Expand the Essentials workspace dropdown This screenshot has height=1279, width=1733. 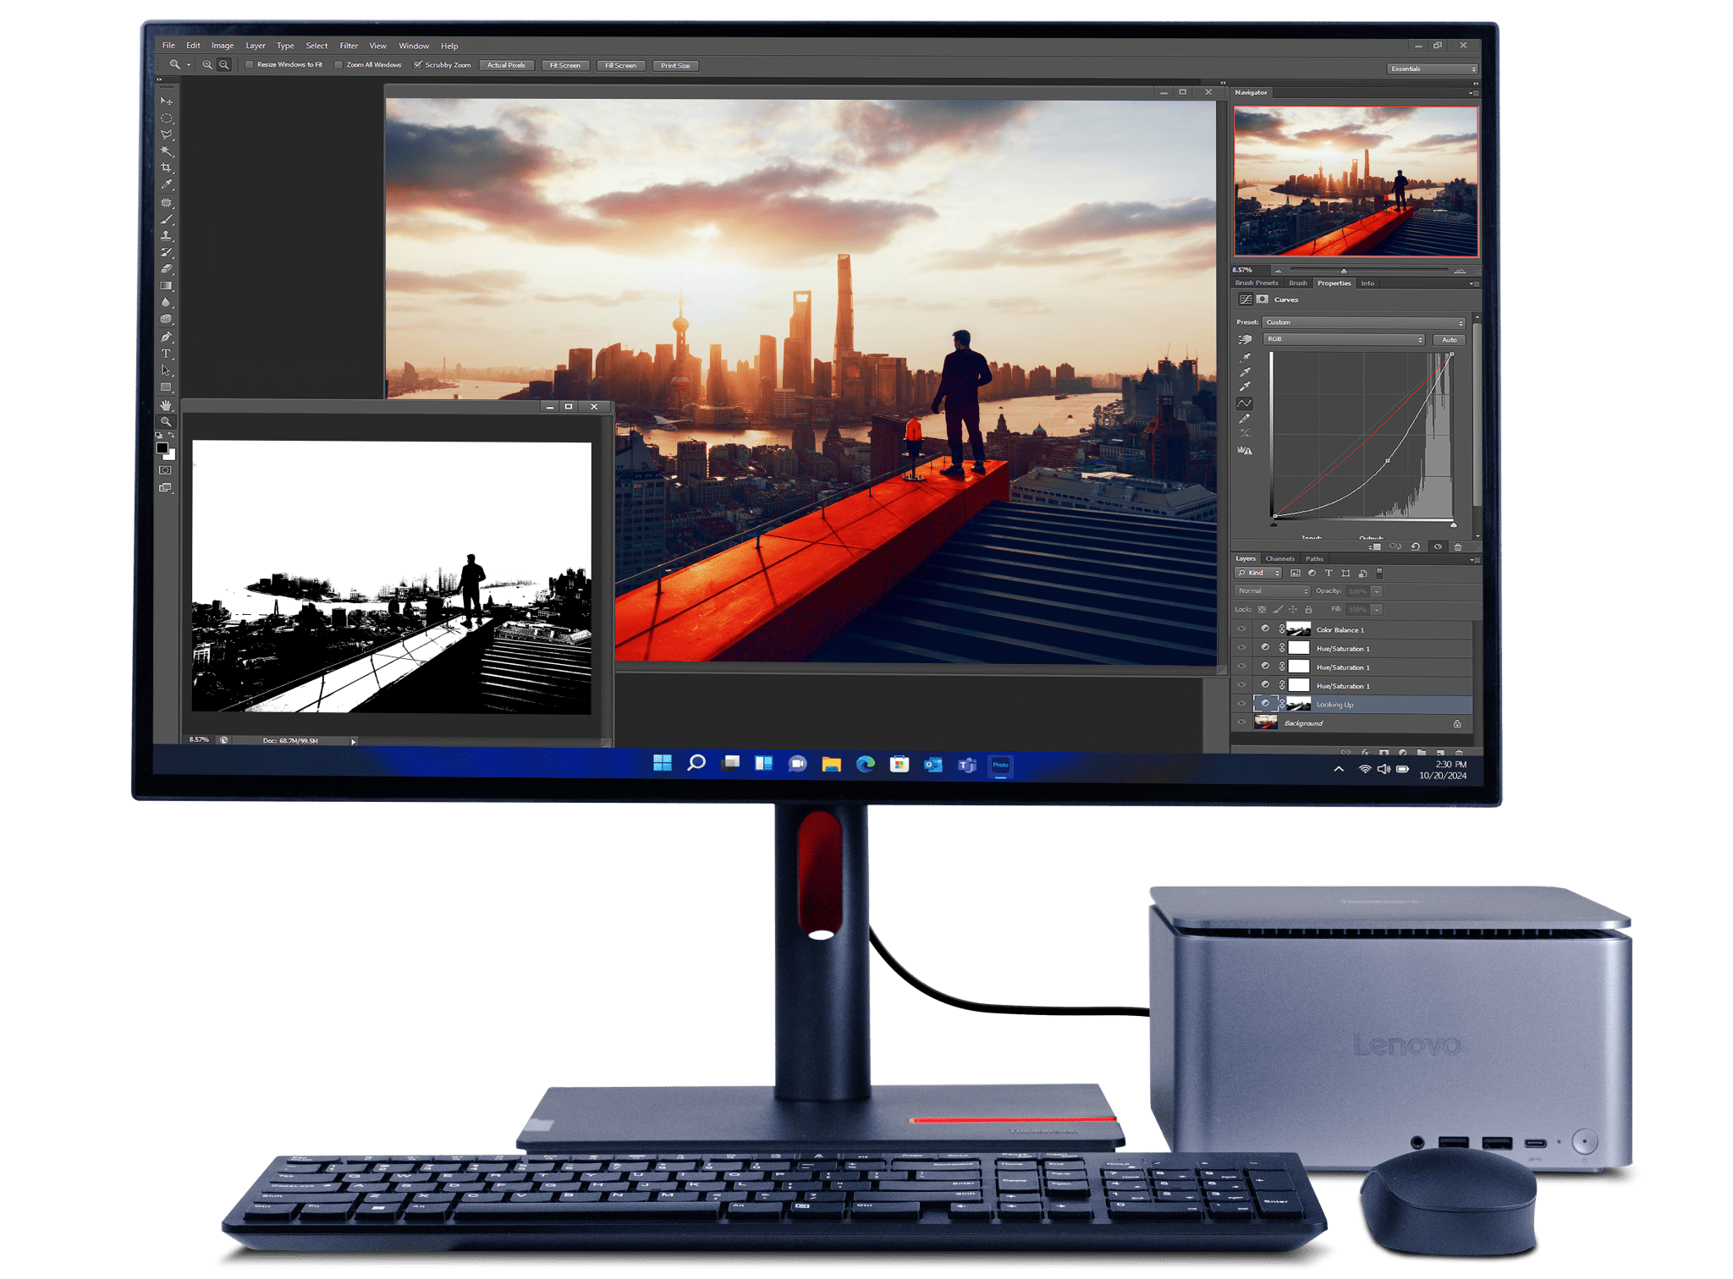click(1433, 69)
